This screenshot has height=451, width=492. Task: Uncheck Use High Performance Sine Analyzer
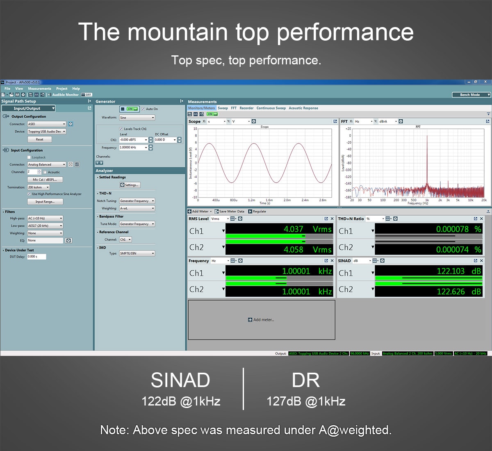[x=29, y=194]
